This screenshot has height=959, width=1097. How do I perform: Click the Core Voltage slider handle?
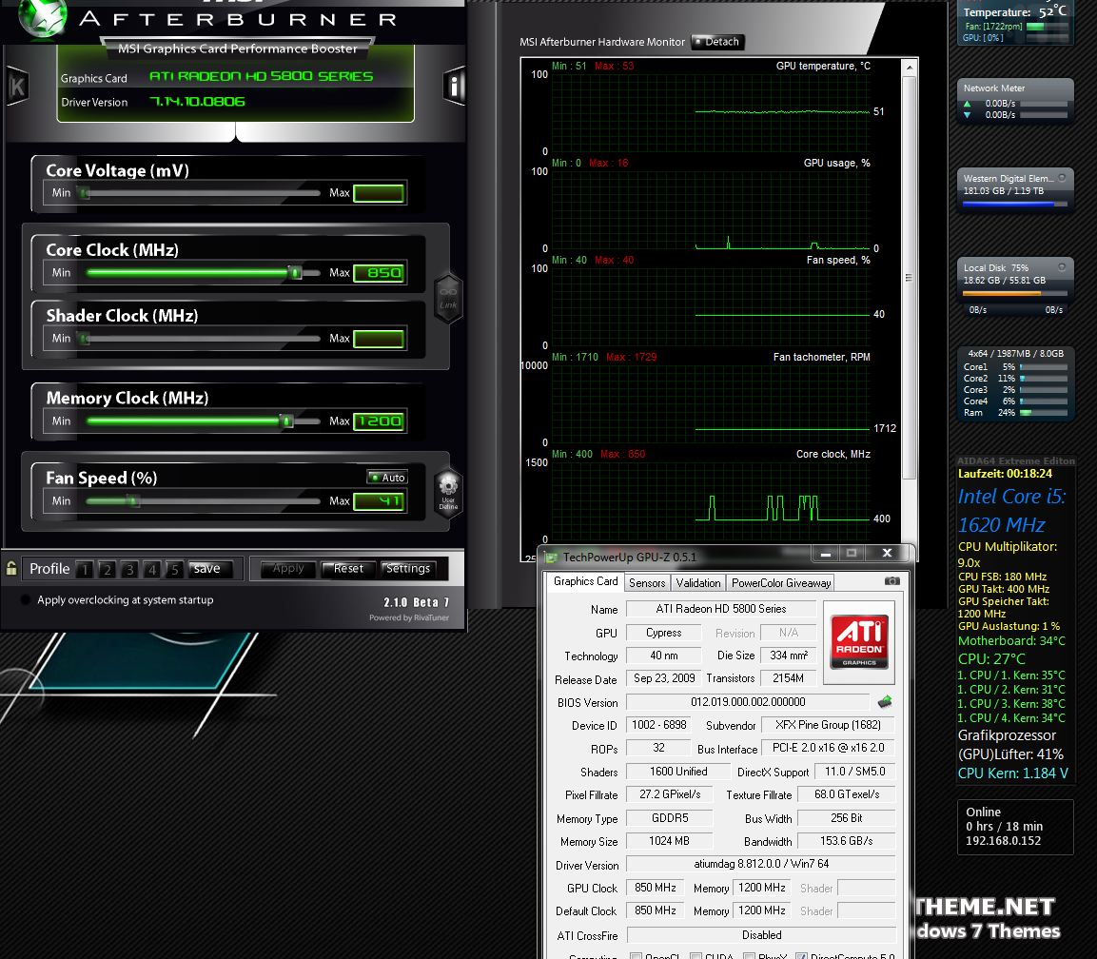[84, 193]
